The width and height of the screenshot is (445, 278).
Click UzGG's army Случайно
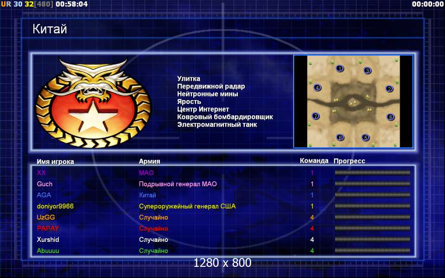click(x=153, y=217)
